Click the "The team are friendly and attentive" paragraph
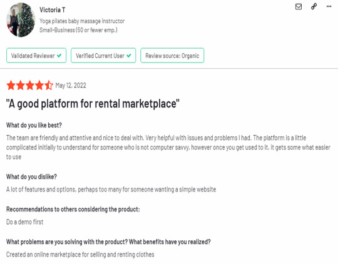This screenshot has height=264, width=338. coord(168,148)
